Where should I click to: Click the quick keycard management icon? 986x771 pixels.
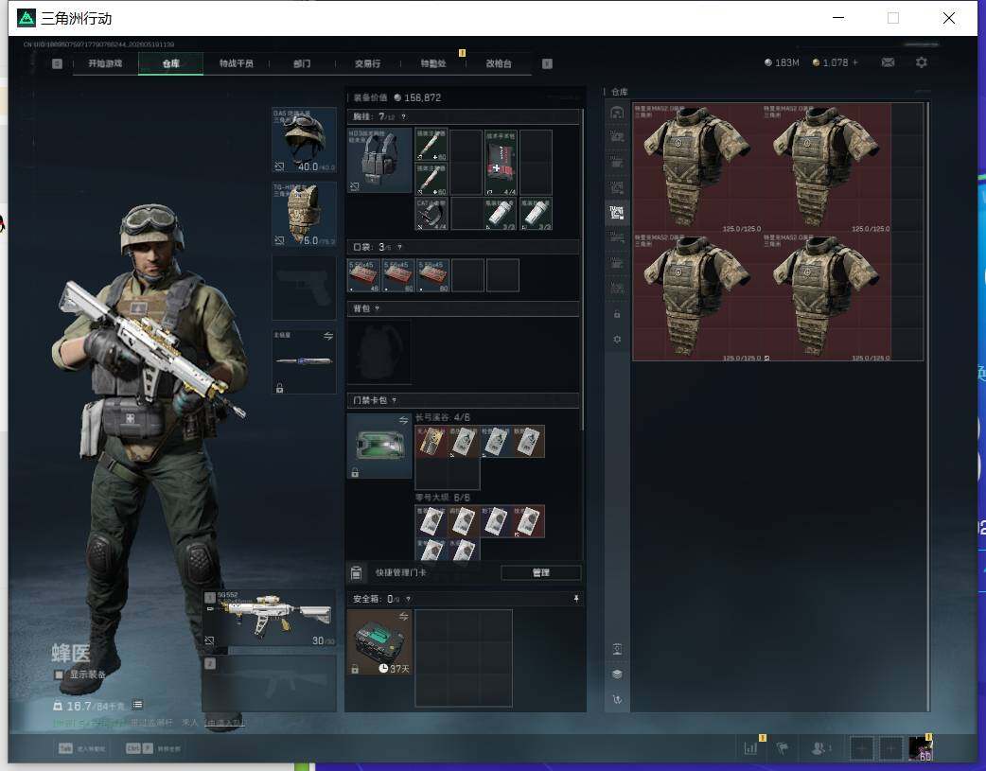356,572
